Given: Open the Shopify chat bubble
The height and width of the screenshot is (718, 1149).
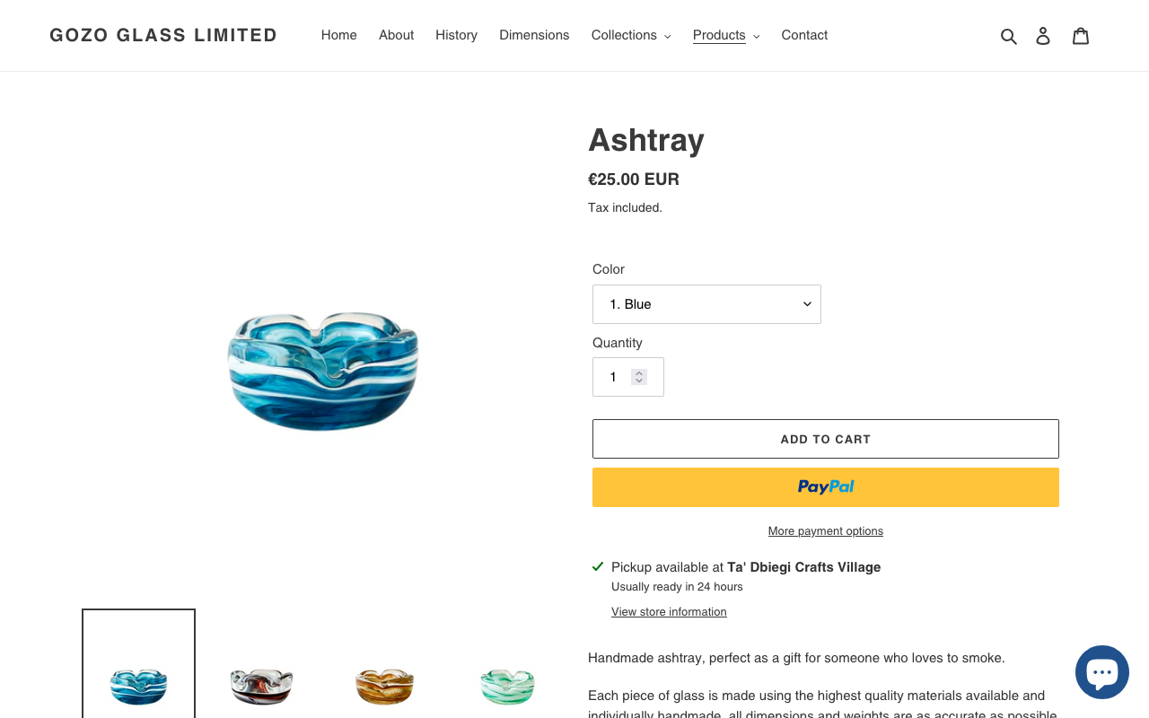Looking at the screenshot, I should point(1101,672).
